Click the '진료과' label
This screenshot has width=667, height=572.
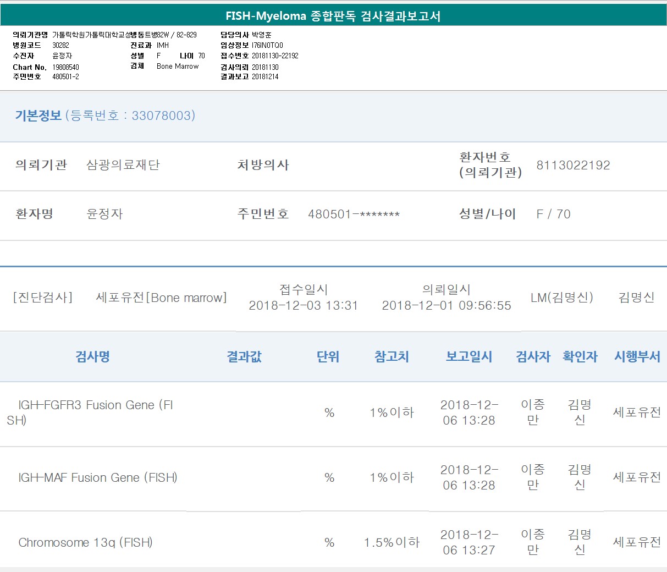[141, 45]
